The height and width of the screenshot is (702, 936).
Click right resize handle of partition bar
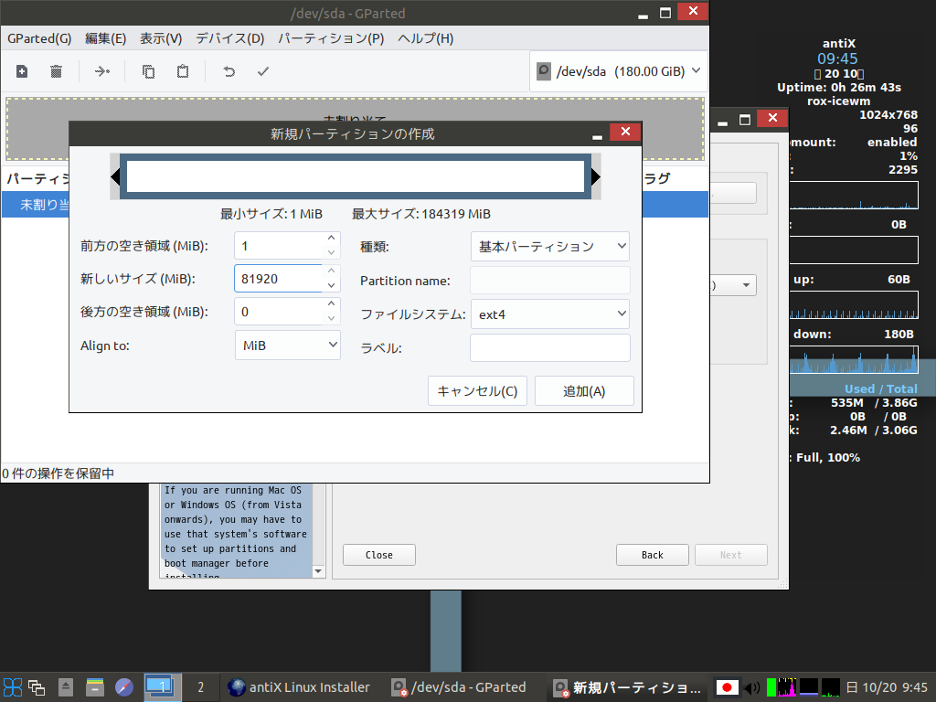(x=596, y=176)
